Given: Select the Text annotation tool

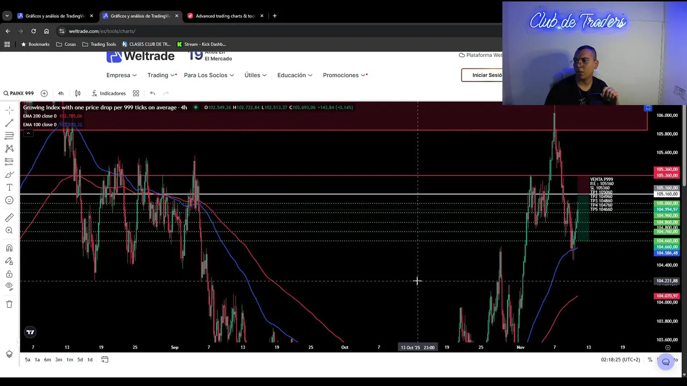Looking at the screenshot, I should coord(9,187).
